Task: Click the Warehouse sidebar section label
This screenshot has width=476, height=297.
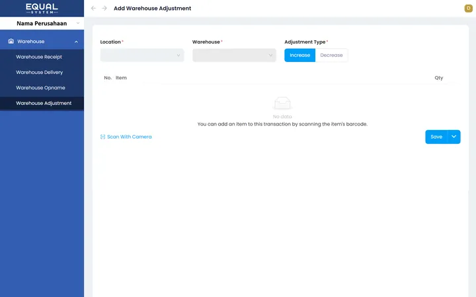Action: [x=30, y=42]
